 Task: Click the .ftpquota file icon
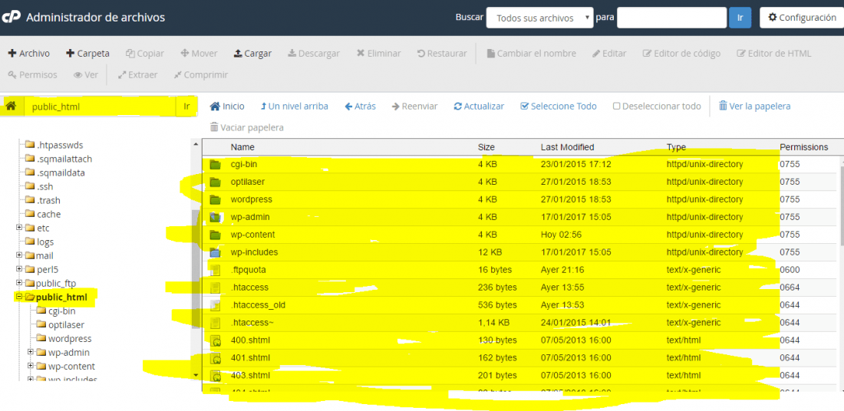[x=216, y=270]
